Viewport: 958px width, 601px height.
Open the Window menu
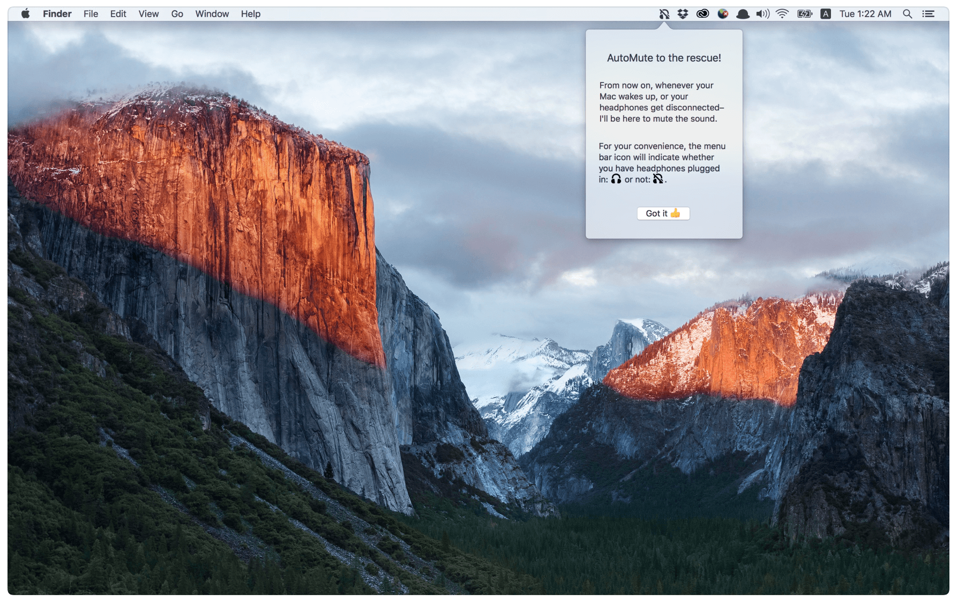coord(212,14)
